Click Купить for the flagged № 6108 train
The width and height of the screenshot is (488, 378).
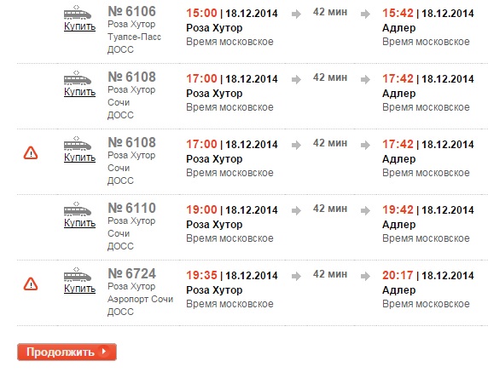(x=79, y=157)
